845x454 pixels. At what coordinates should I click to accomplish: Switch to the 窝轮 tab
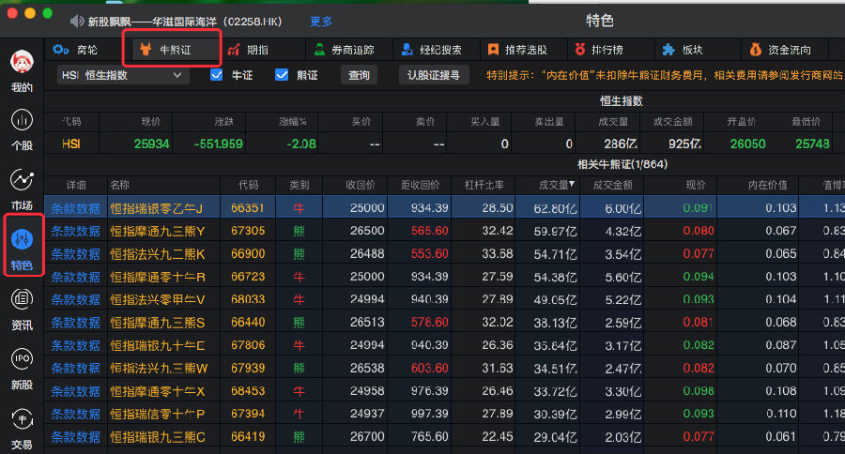coord(75,50)
